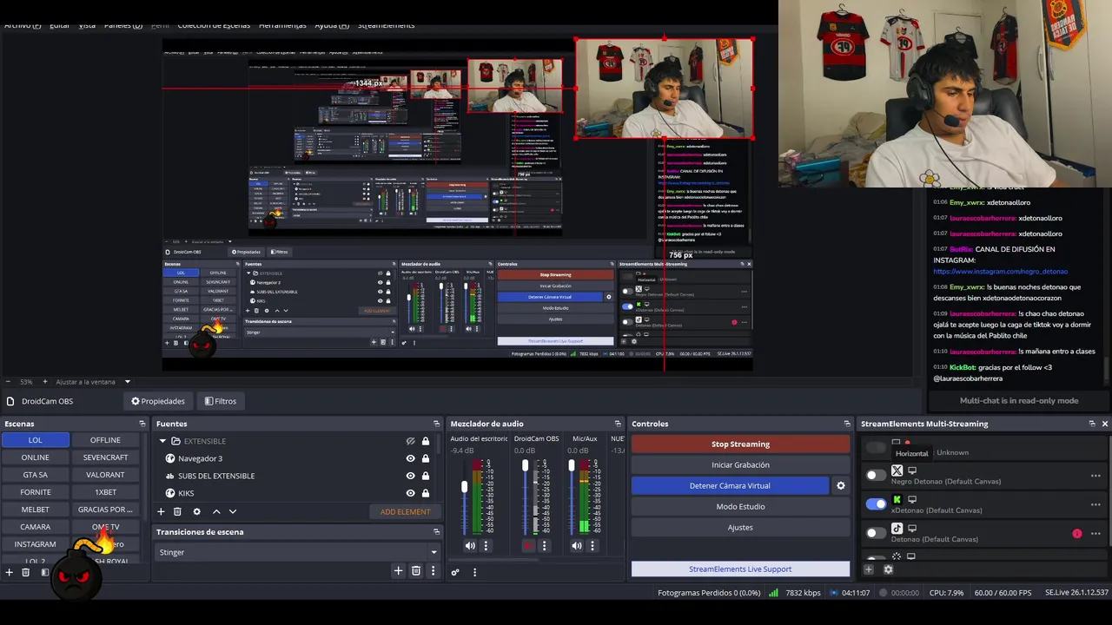Mute the Mic/Aux speaker icon
This screenshot has height=625, width=1112.
[577, 546]
